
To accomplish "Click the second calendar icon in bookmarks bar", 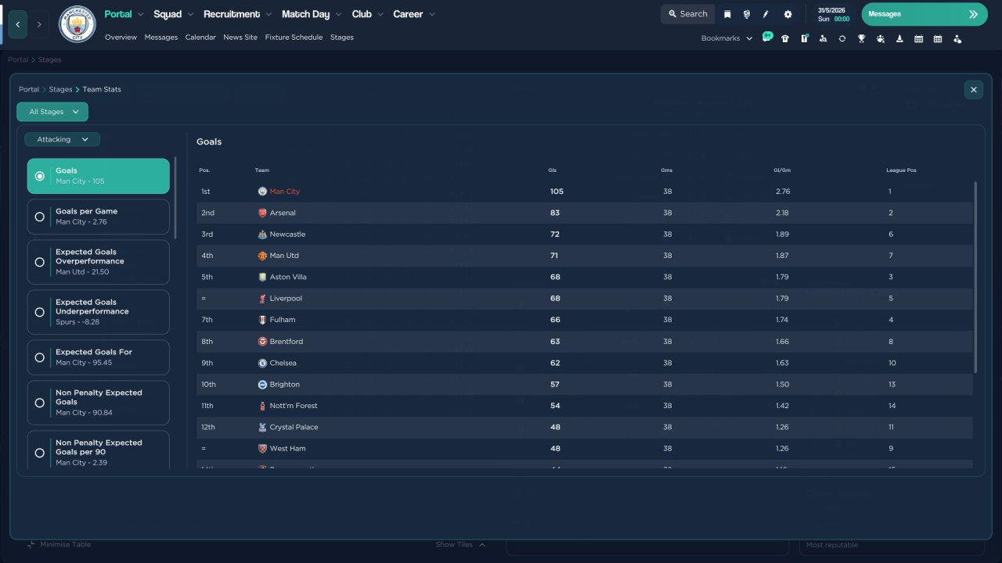I will 938,38.
